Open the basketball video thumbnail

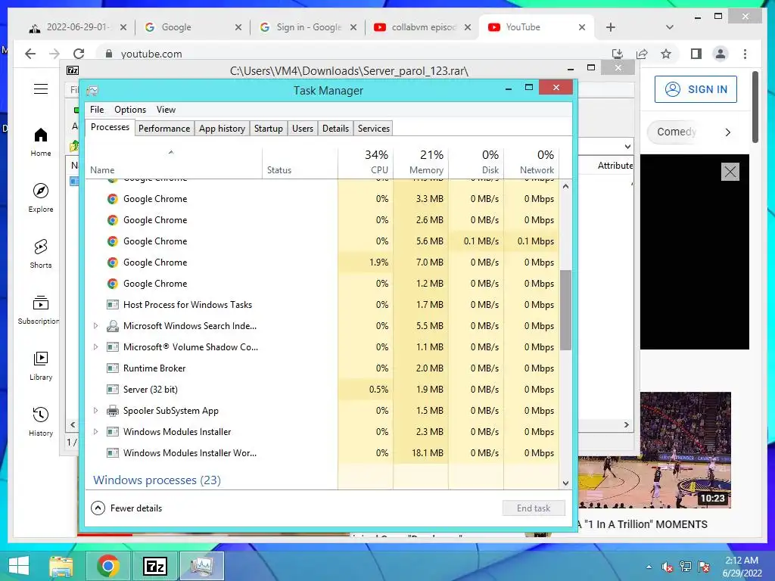[x=655, y=450]
